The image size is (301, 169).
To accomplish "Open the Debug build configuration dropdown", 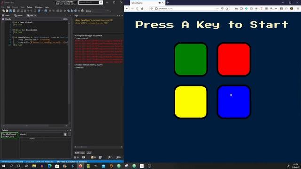I will pyautogui.click(x=97, y=11).
